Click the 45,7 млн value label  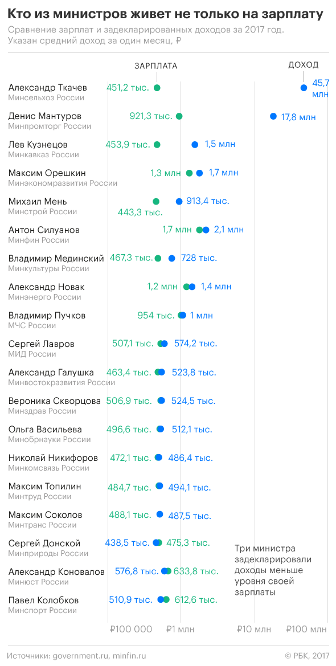tap(320, 88)
